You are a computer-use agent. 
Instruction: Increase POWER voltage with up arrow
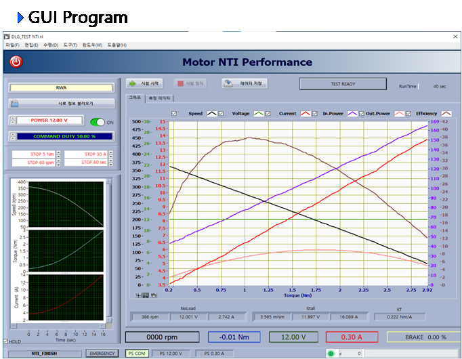pos(12,119)
